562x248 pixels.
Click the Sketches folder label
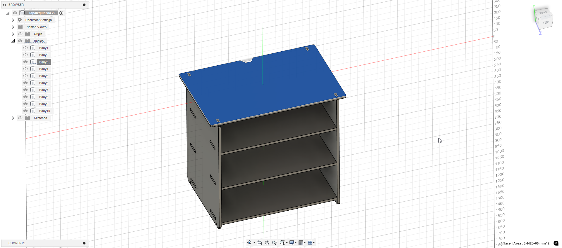40,118
